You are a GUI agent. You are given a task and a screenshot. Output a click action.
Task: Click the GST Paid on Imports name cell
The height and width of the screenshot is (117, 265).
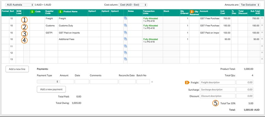coord(73,34)
